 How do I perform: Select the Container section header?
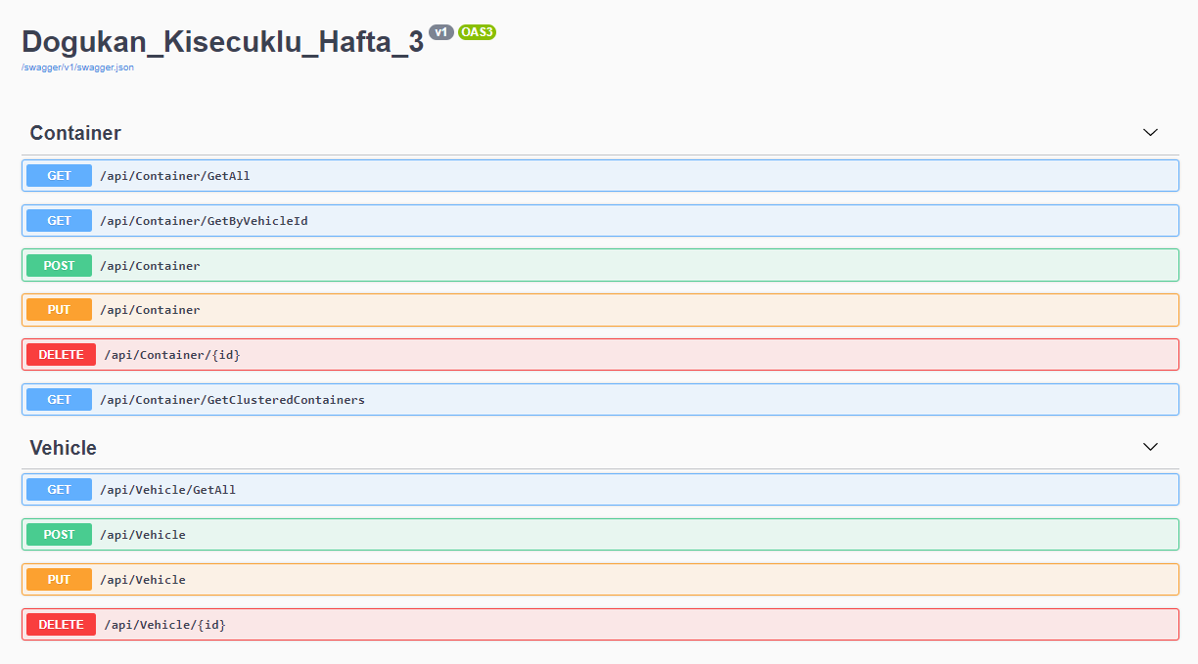(x=76, y=133)
